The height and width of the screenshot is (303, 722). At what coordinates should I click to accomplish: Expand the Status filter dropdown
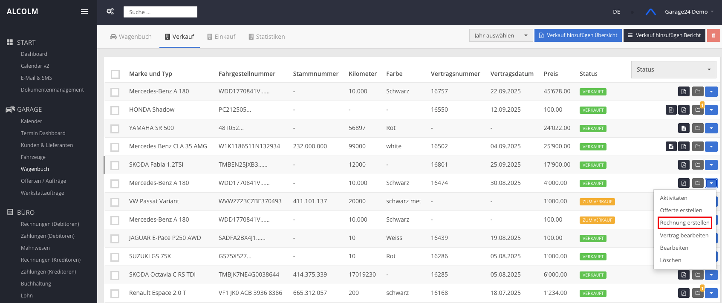(x=673, y=69)
